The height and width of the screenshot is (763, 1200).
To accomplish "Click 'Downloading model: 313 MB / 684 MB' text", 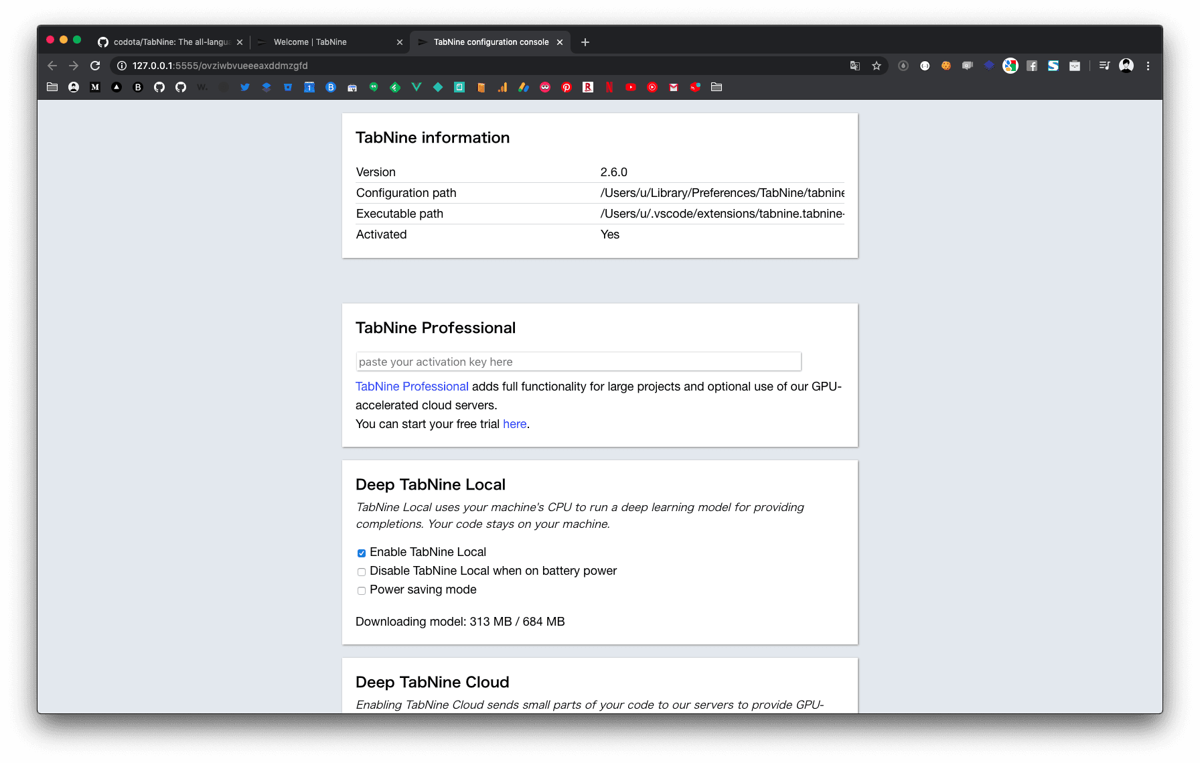I will (x=460, y=622).
